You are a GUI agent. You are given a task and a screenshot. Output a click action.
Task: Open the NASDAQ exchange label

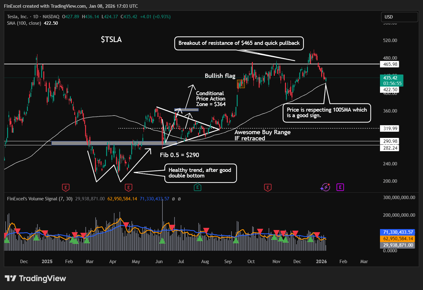tap(51, 16)
